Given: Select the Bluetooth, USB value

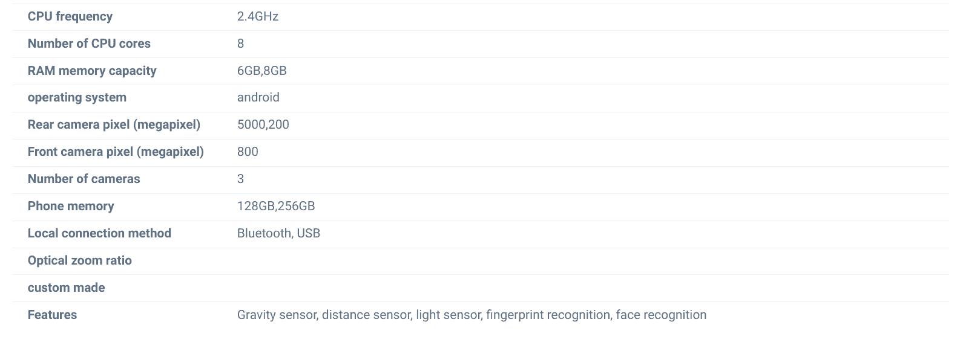Looking at the screenshot, I should [278, 233].
